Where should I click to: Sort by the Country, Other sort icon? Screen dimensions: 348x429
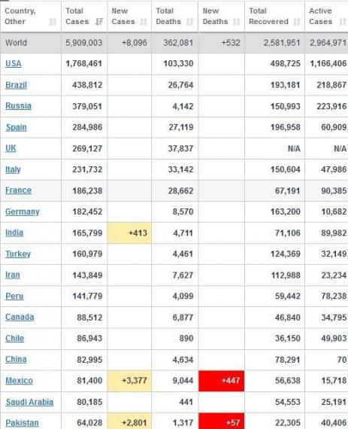click(x=53, y=22)
